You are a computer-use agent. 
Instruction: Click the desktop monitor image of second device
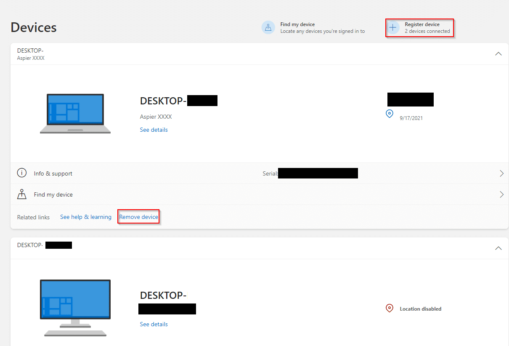click(75, 308)
